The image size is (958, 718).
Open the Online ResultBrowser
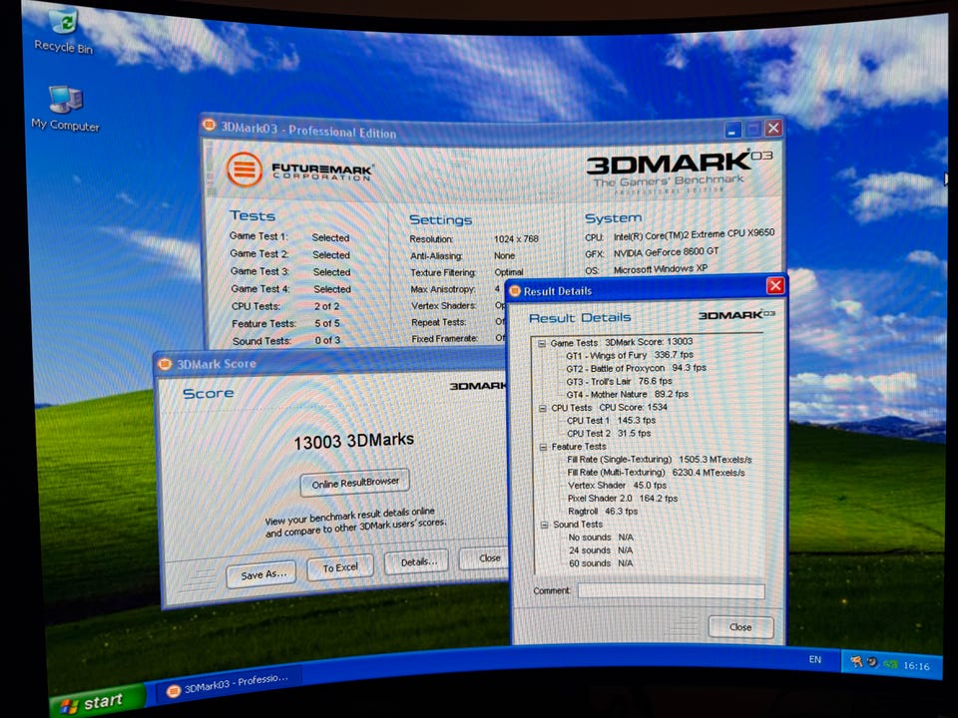(x=355, y=483)
